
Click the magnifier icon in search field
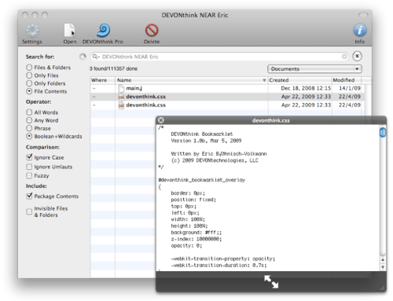click(x=96, y=57)
